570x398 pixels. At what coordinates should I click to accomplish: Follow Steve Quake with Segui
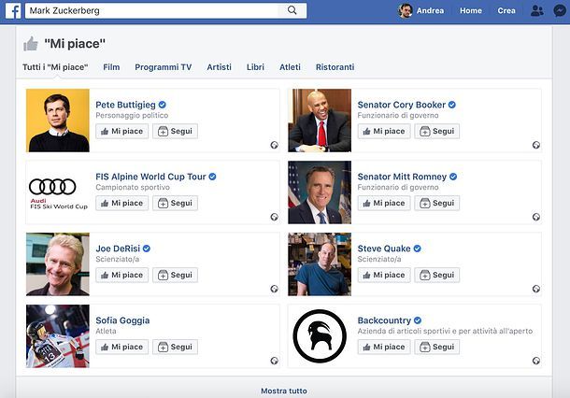click(437, 276)
